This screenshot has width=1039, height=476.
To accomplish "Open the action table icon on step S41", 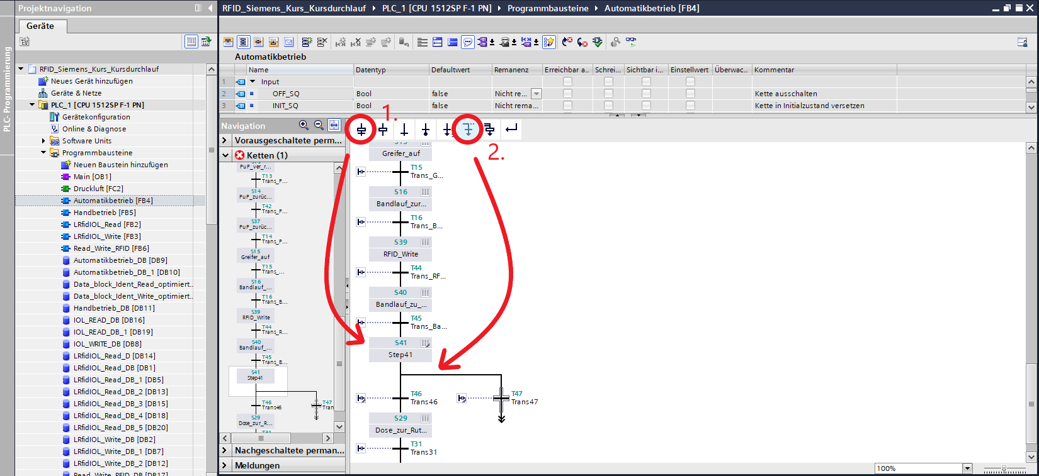I will pos(426,343).
